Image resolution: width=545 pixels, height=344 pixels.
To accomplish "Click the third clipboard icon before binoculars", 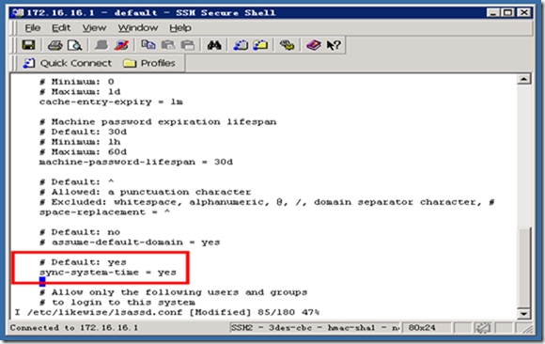I will (188, 45).
